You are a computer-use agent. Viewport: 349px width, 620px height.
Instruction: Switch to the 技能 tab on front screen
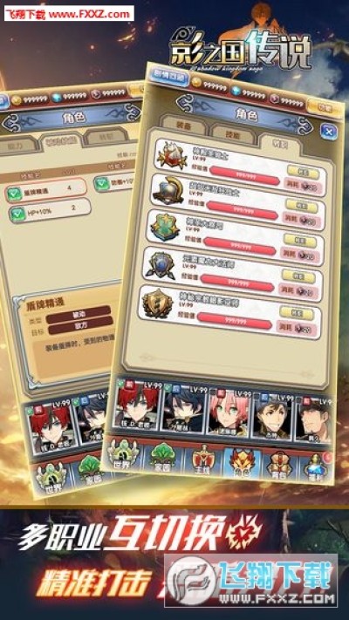tap(232, 135)
